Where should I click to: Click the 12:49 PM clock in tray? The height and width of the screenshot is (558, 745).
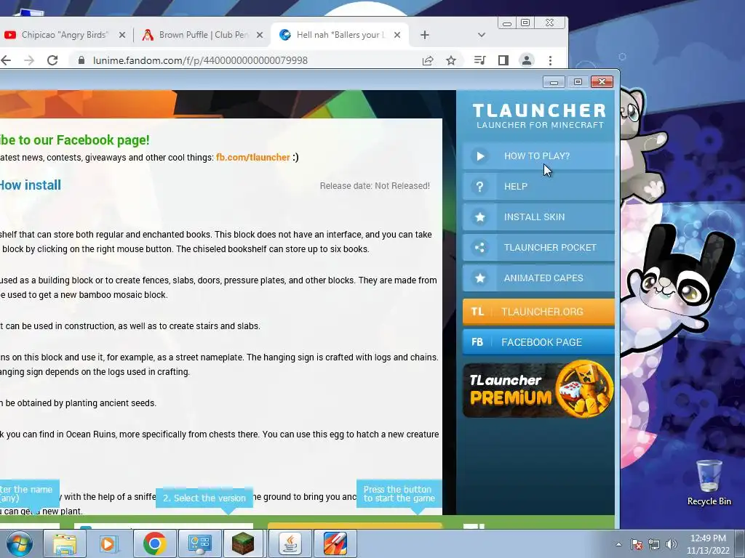[x=708, y=538]
